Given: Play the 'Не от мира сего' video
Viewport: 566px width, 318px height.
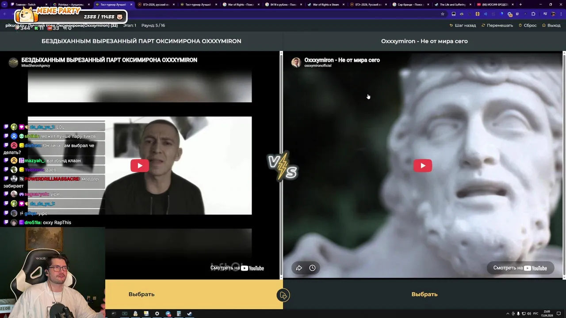Looking at the screenshot, I should pos(423,166).
